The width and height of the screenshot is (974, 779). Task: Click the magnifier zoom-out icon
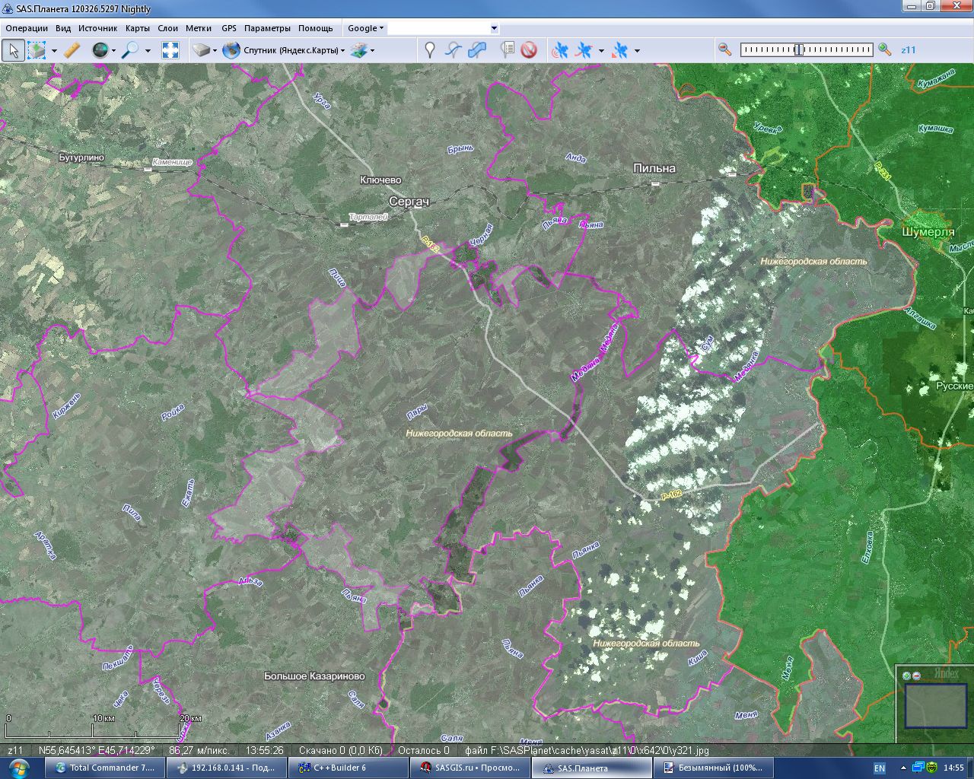pyautogui.click(x=724, y=49)
